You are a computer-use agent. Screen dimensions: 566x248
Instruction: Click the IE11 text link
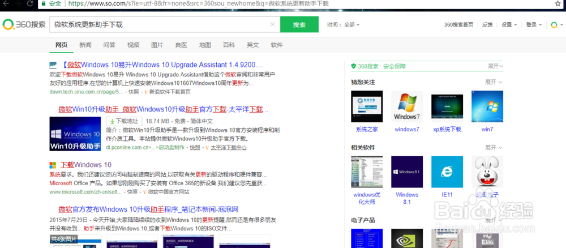click(x=447, y=195)
